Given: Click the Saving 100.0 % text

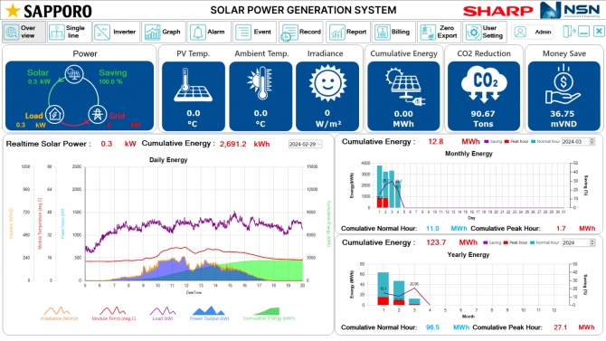Looking at the screenshot, I should (110, 81).
